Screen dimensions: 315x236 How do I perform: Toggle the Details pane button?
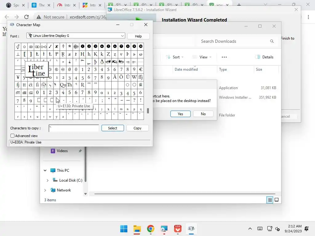tap(264, 57)
